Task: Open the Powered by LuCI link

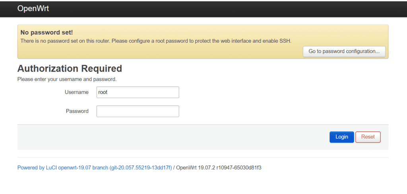Action: (x=94, y=168)
